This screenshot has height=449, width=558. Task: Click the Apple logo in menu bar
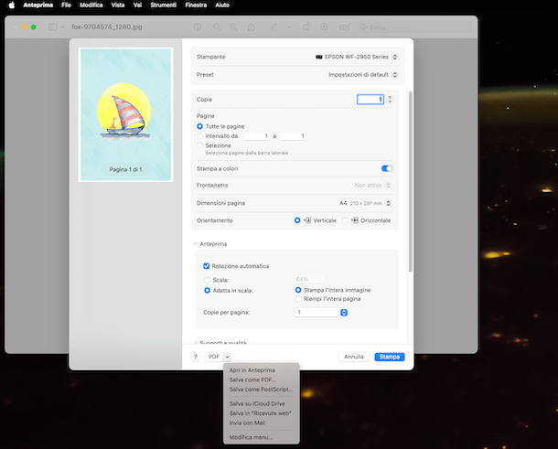click(x=12, y=5)
